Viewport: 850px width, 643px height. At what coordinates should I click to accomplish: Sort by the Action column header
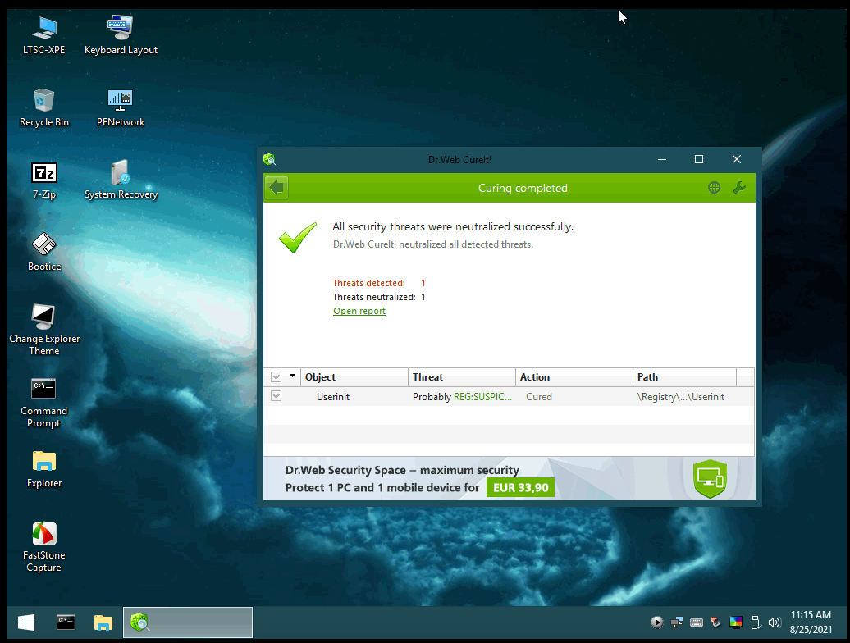pos(574,377)
